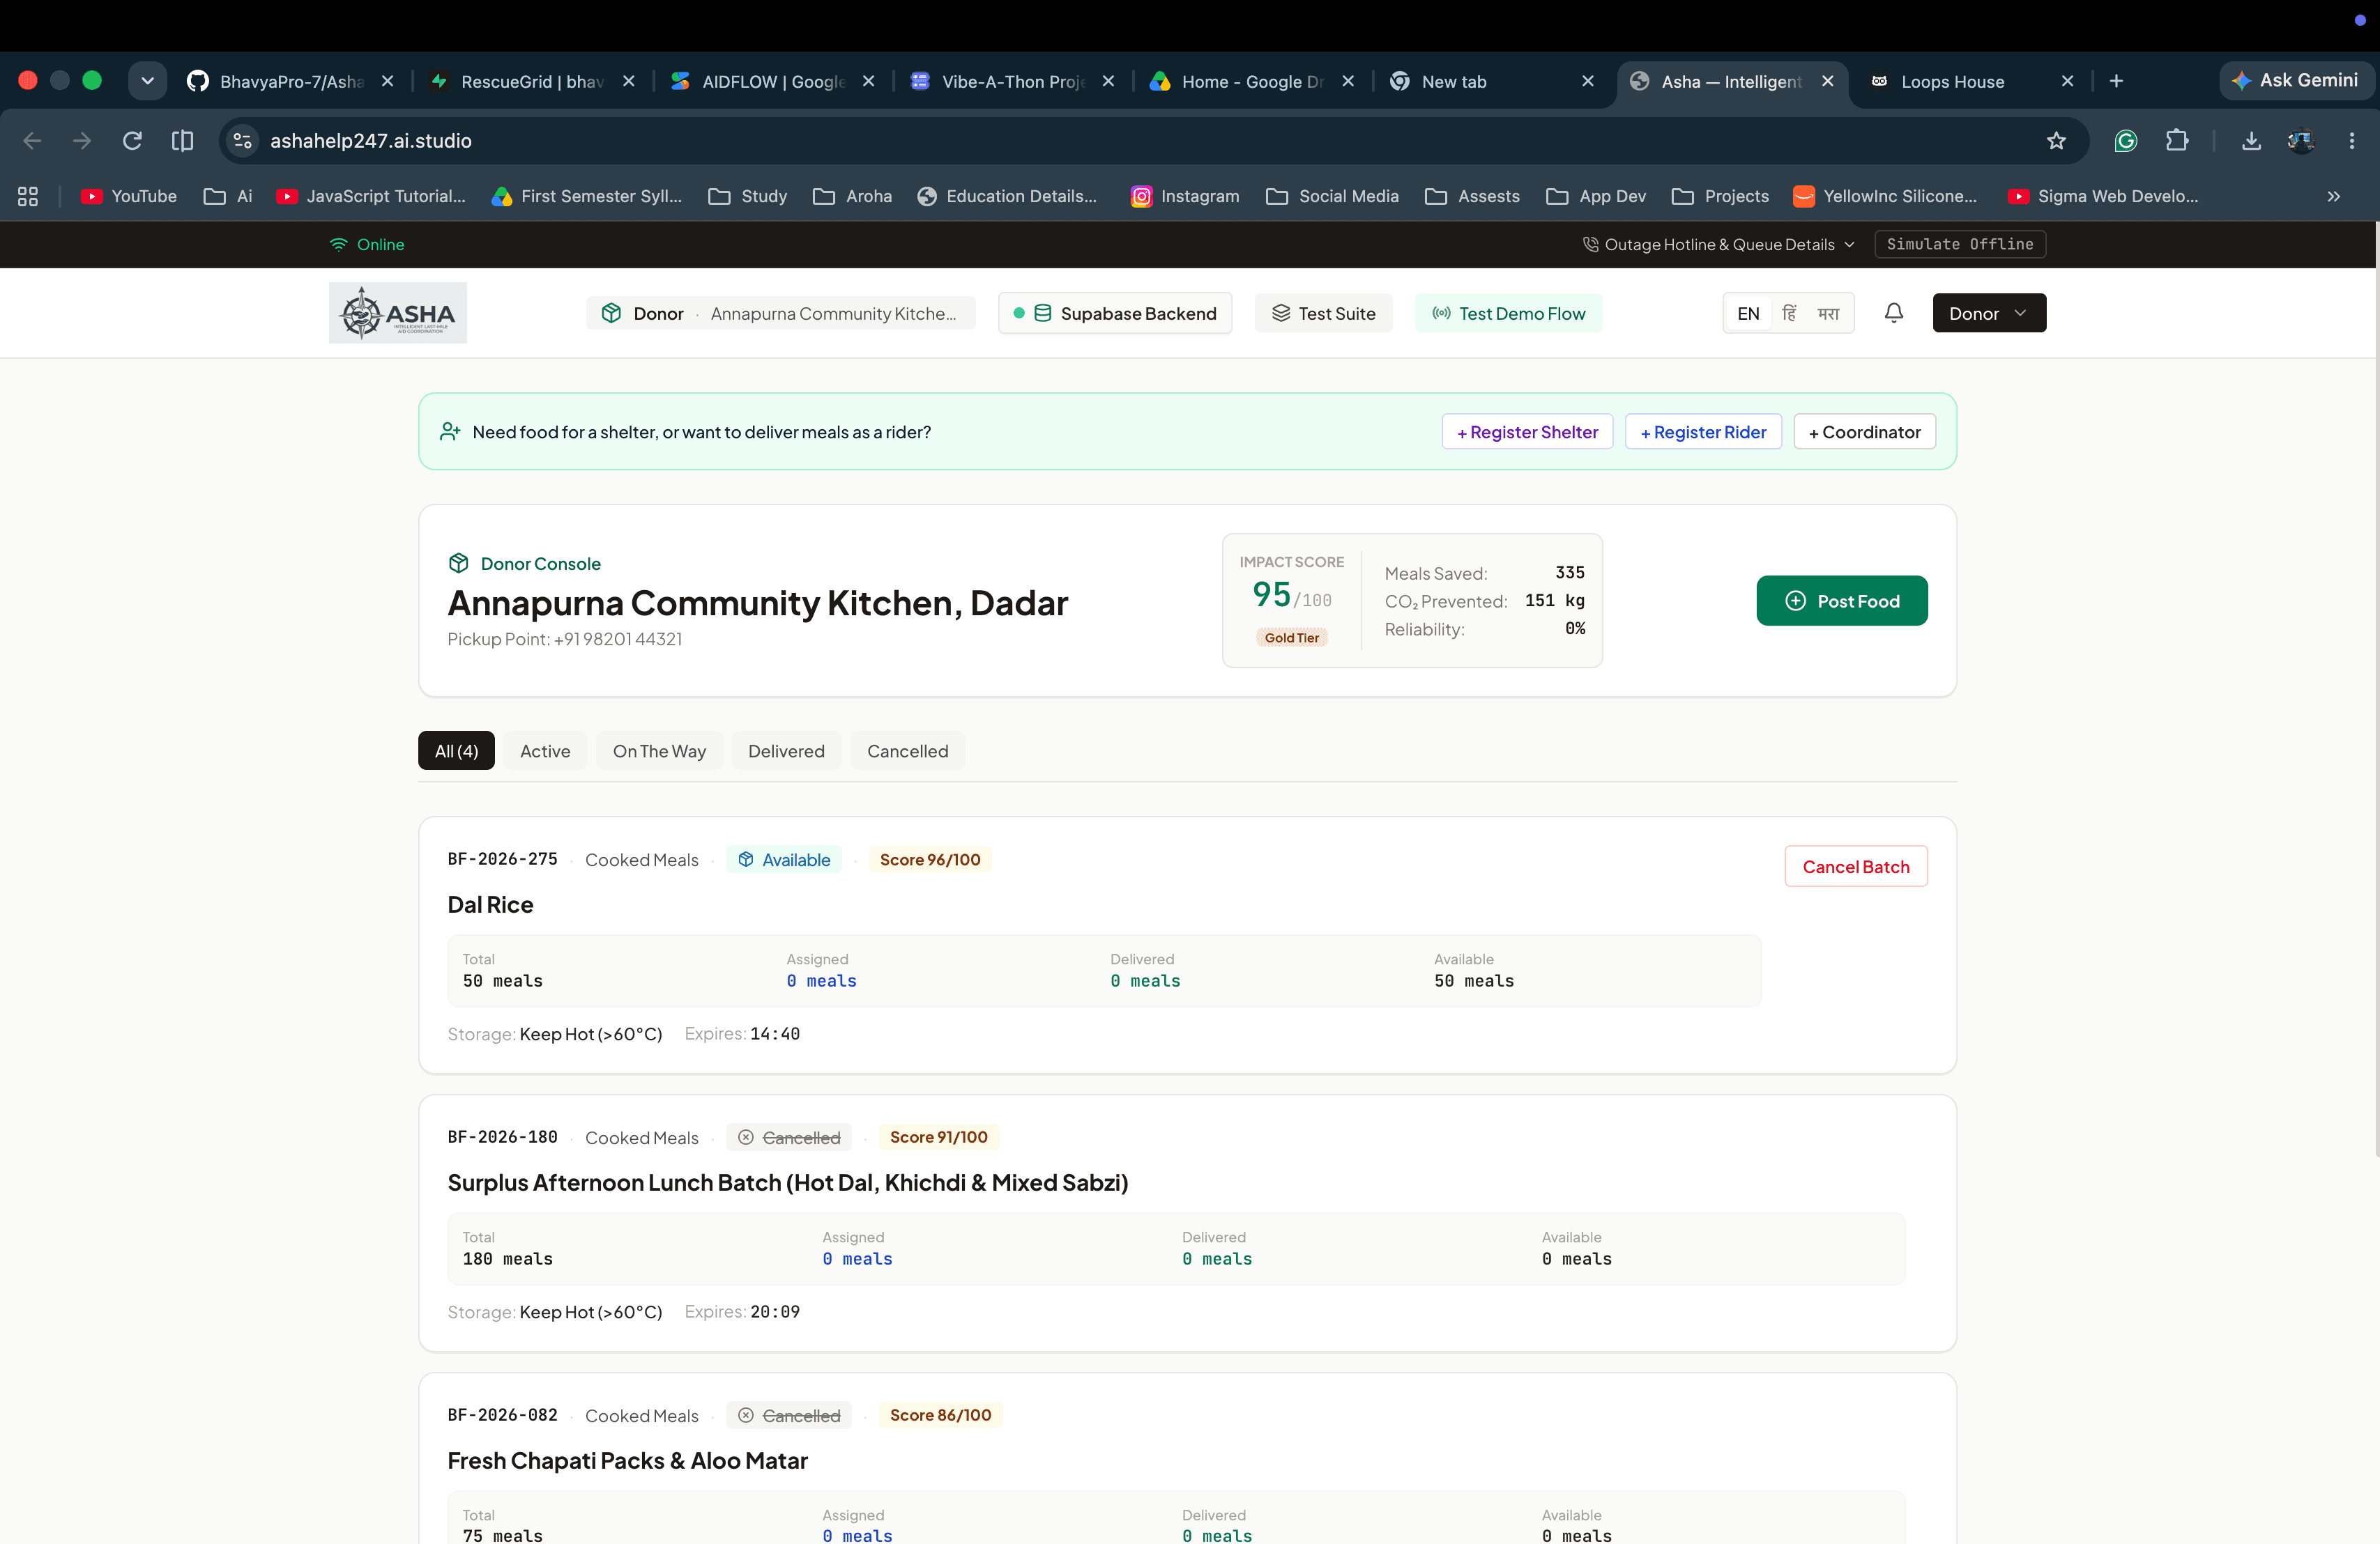Switch language to Marathi (मरा)
The image size is (2380, 1544).
click(x=1828, y=313)
